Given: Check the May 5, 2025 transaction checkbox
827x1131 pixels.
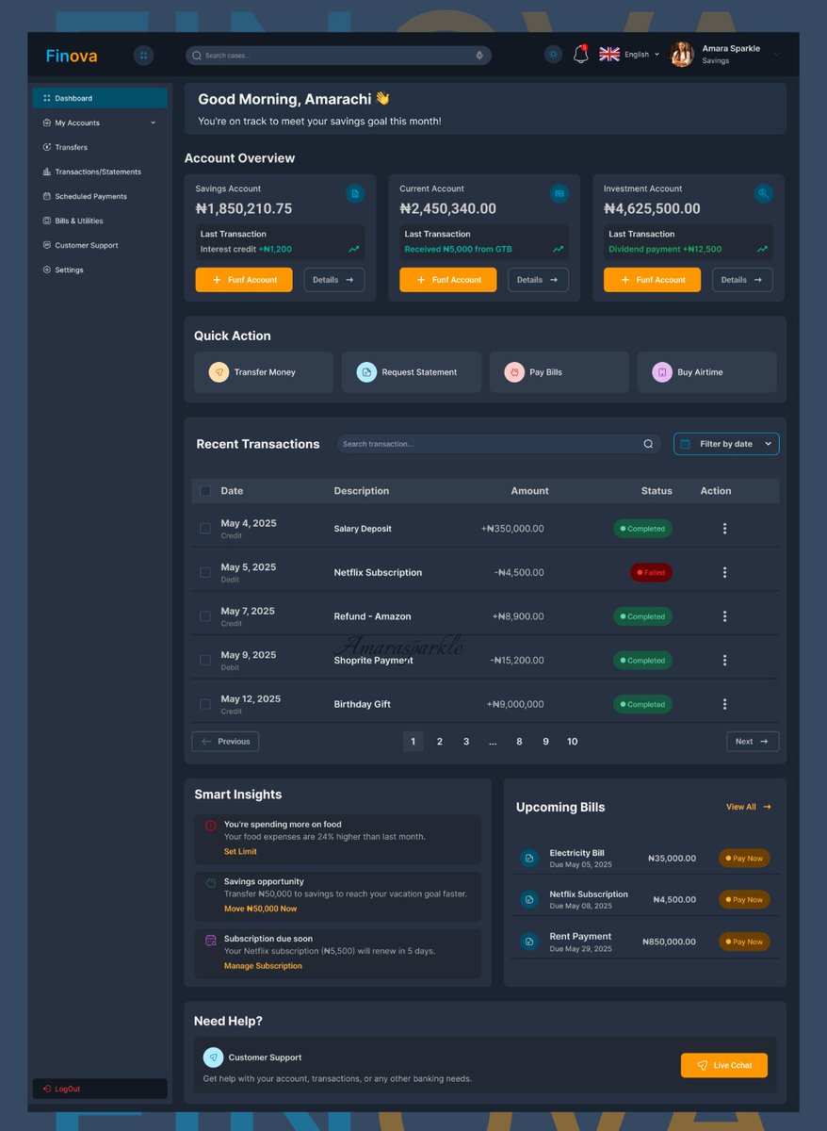Looking at the screenshot, I should point(205,572).
